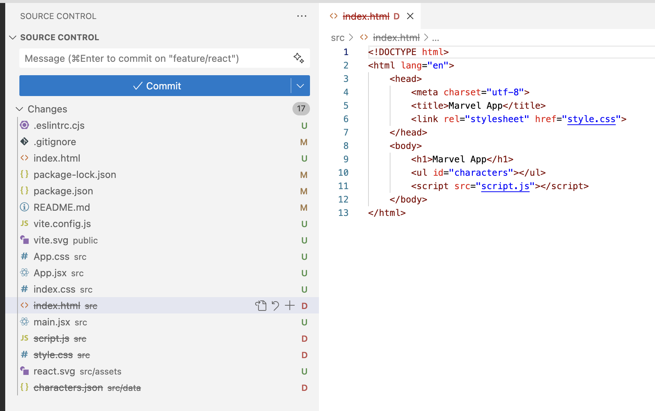Follow the script.js link in editor
Image resolution: width=655 pixels, height=411 pixels.
click(505, 186)
